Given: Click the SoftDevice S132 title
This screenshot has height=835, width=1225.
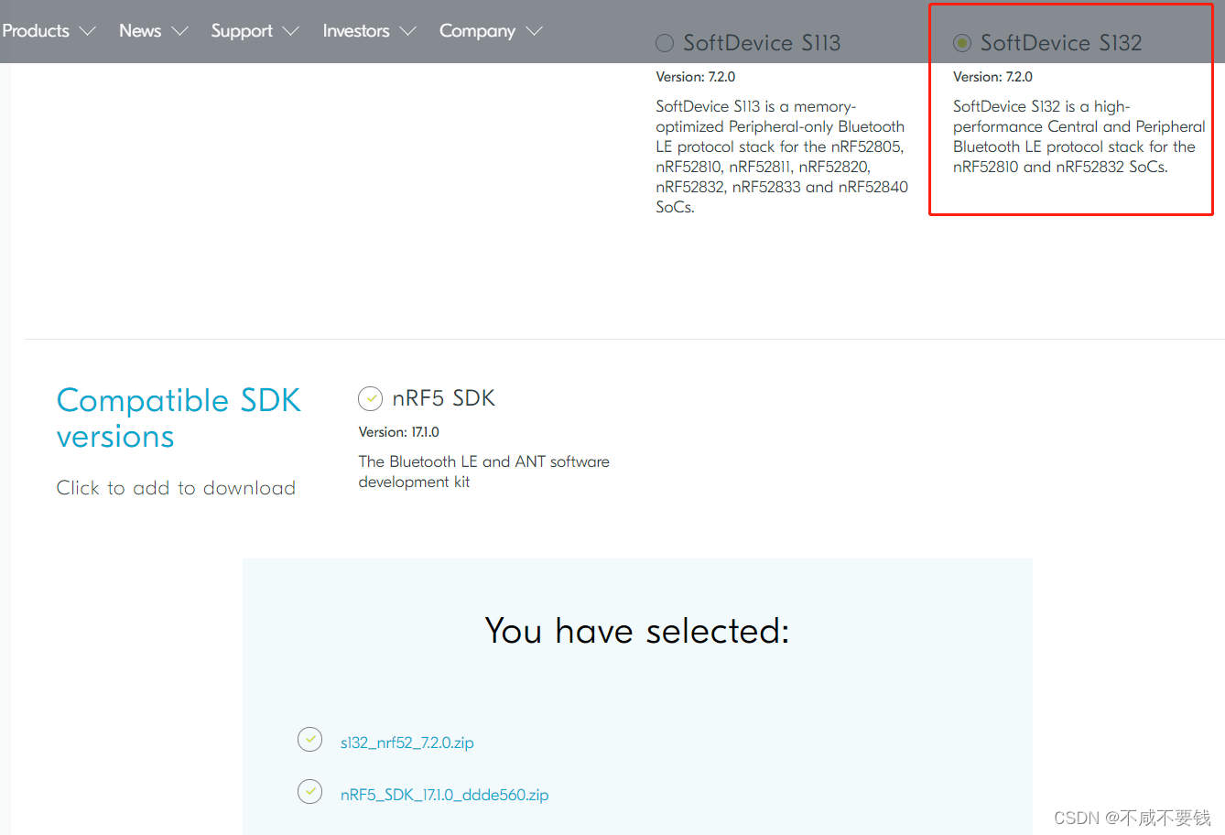Looking at the screenshot, I should pos(1061,43).
